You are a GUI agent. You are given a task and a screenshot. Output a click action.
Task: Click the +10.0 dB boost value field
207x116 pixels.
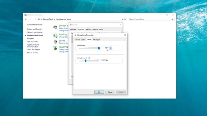pyautogui.click(x=104, y=61)
